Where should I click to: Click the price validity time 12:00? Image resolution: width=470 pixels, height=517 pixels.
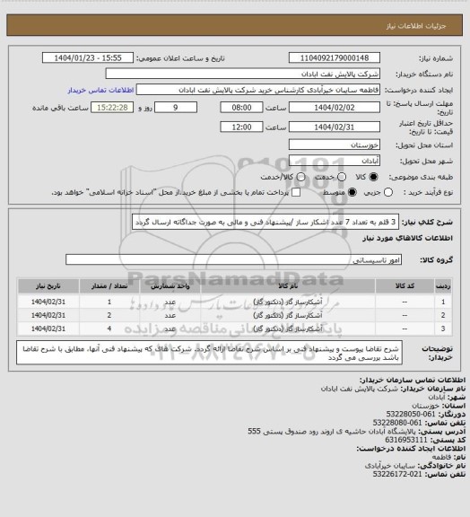click(x=241, y=127)
